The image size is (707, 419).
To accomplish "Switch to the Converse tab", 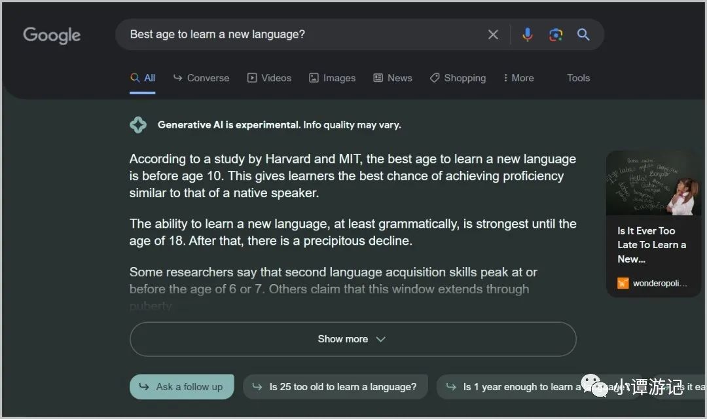I will [x=201, y=78].
